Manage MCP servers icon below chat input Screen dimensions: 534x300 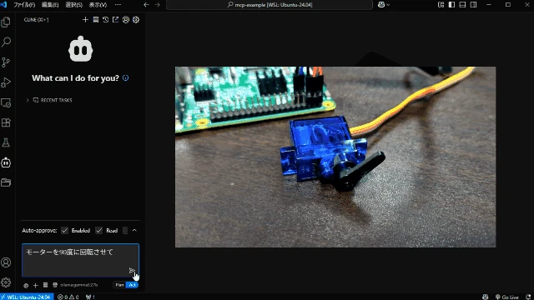click(45, 285)
